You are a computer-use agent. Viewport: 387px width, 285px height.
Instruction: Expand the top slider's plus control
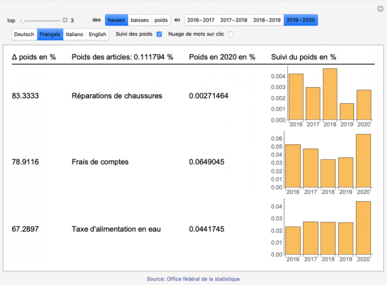[x=65, y=21]
